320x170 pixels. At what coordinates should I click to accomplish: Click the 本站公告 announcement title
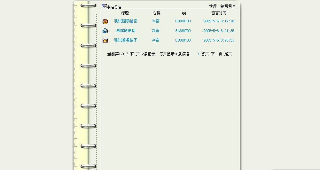tap(114, 7)
